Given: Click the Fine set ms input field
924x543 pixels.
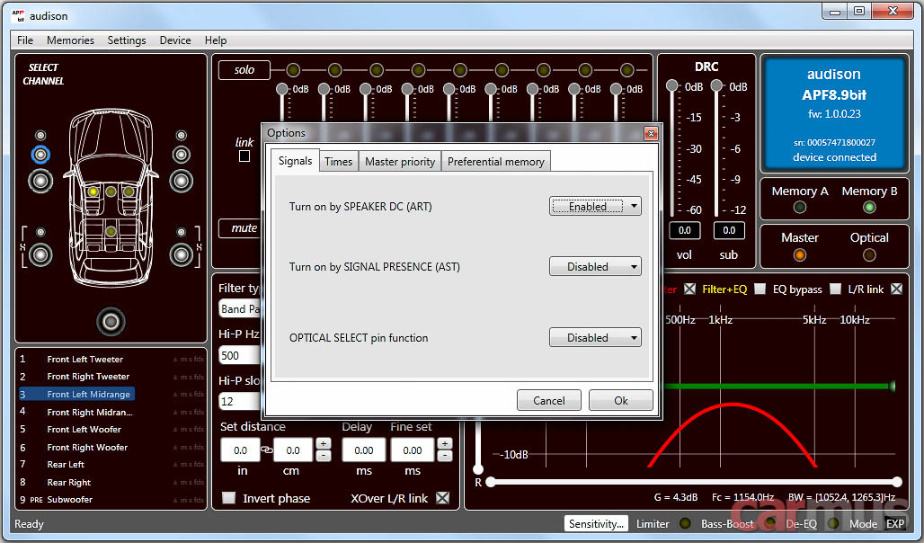Looking at the screenshot, I should coord(412,450).
